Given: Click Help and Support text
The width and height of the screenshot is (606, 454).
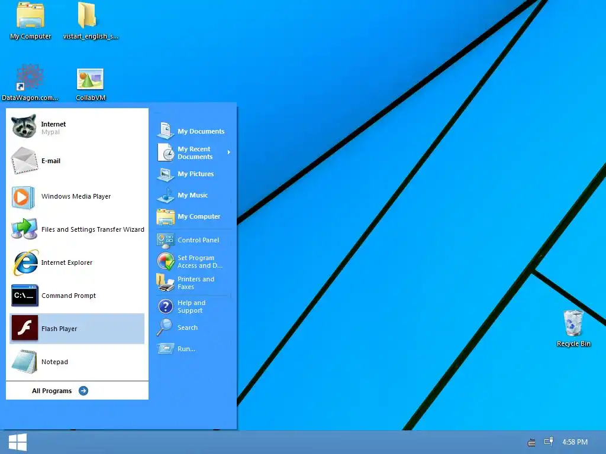Looking at the screenshot, I should point(191,307).
